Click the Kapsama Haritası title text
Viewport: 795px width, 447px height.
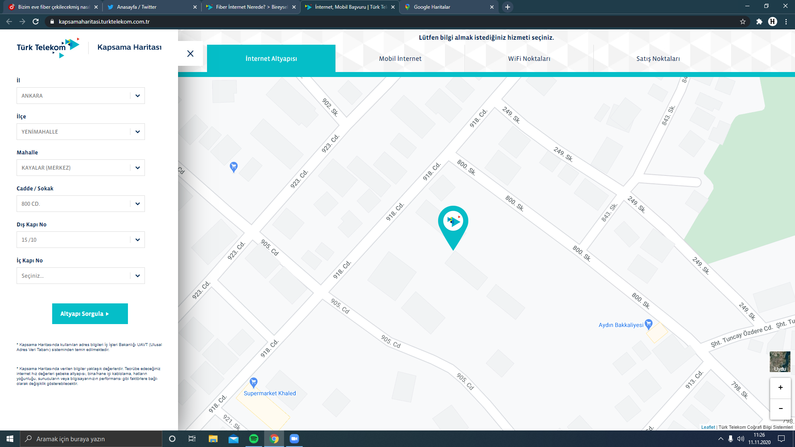point(130,47)
